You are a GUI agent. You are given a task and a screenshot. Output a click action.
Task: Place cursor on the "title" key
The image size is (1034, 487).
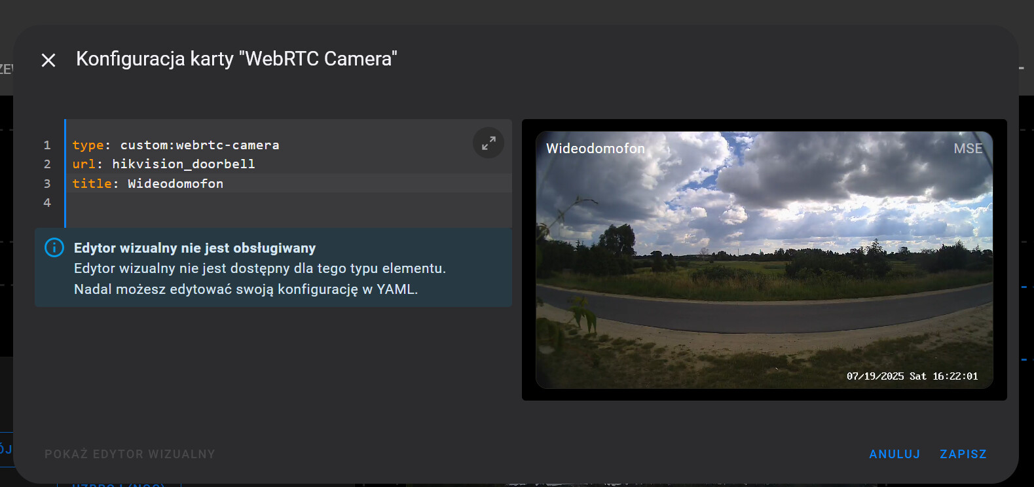pos(92,184)
